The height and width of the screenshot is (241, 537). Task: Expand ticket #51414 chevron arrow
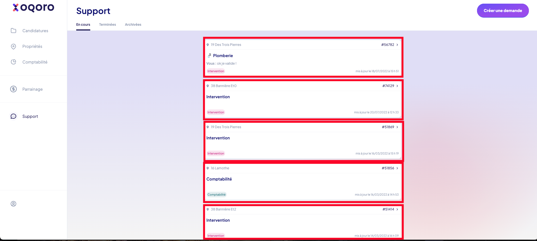[397, 209]
